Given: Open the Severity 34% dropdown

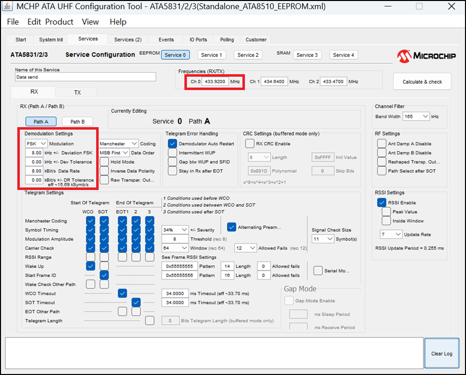Looking at the screenshot, I should pos(175,230).
